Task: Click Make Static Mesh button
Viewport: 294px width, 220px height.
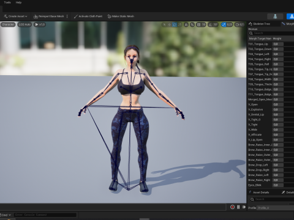Action: click(x=121, y=16)
